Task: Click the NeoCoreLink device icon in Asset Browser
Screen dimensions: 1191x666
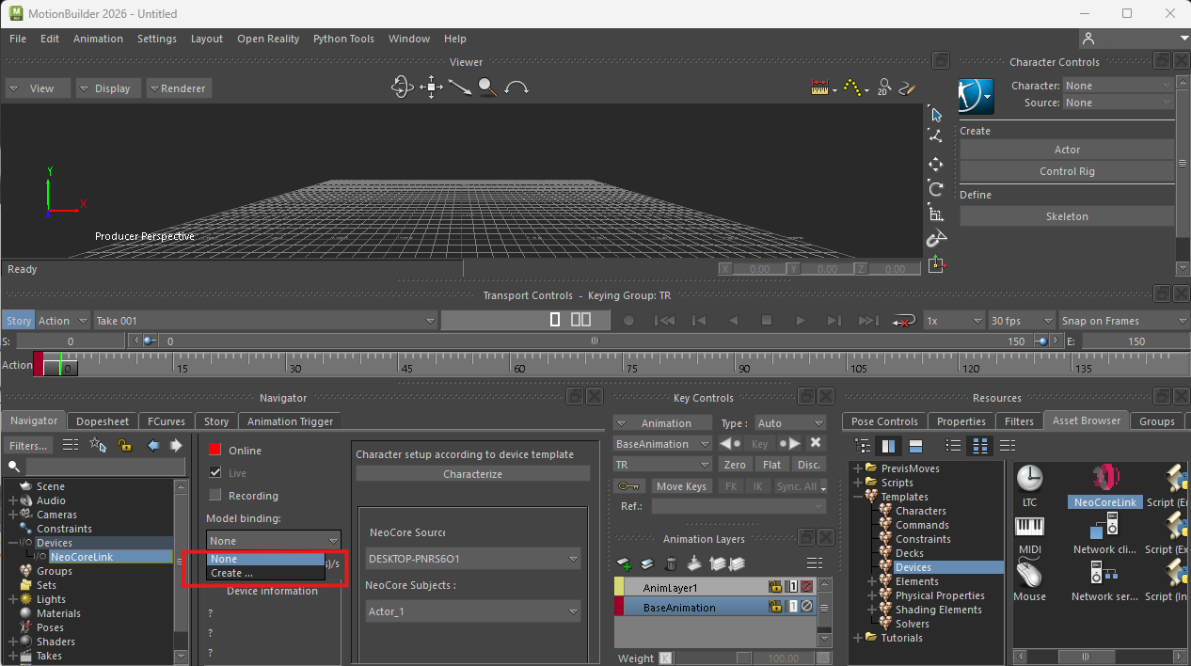Action: [1104, 477]
